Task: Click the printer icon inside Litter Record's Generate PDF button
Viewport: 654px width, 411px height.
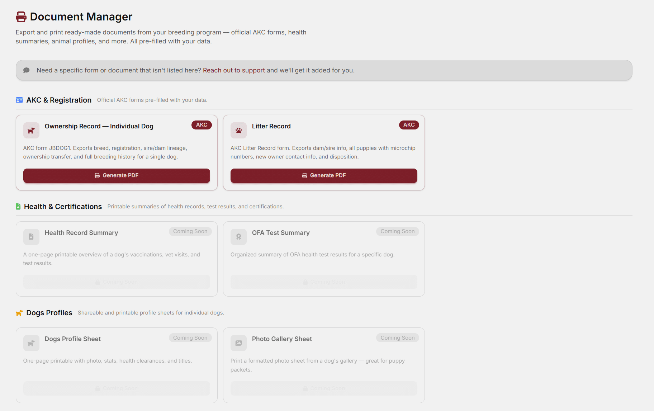Action: [304, 175]
